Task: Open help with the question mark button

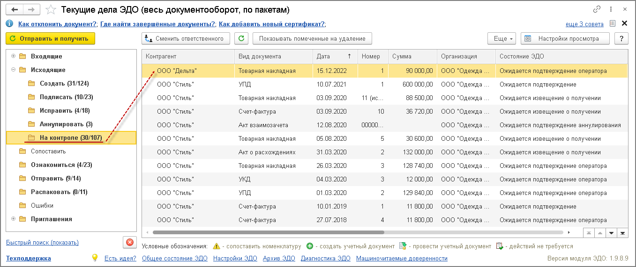Action: coord(621,39)
